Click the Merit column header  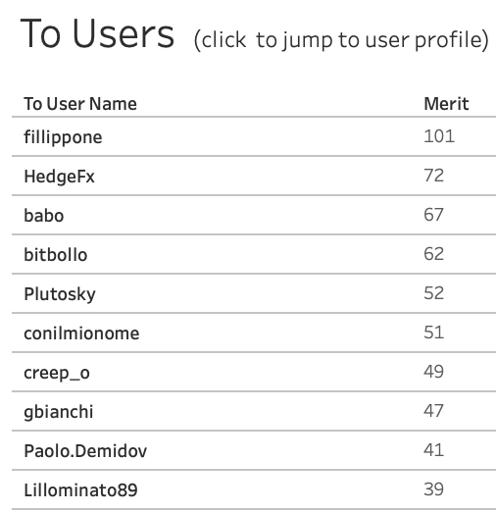(x=446, y=104)
